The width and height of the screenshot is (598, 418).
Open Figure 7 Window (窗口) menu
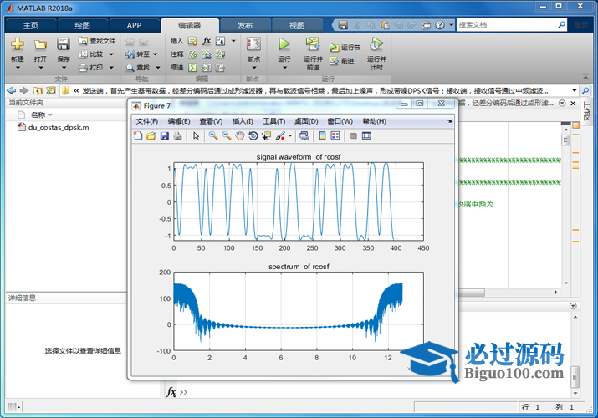point(340,121)
